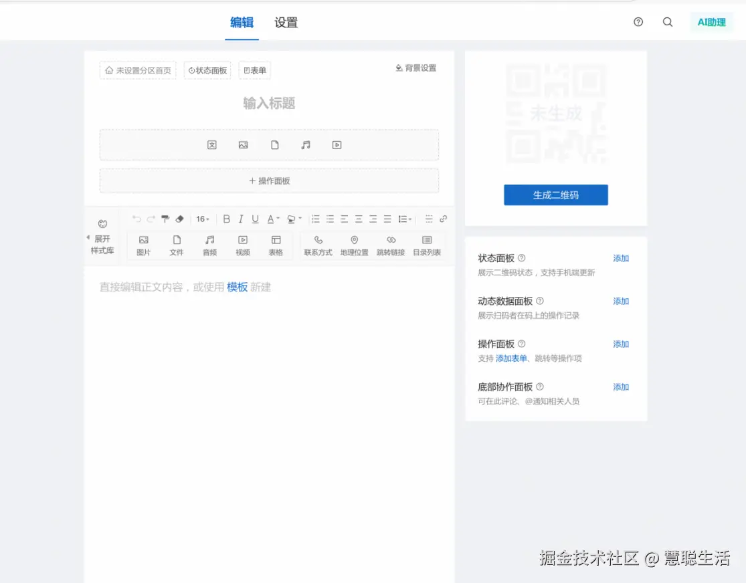Click the ungenerated QR code preview

(556, 113)
